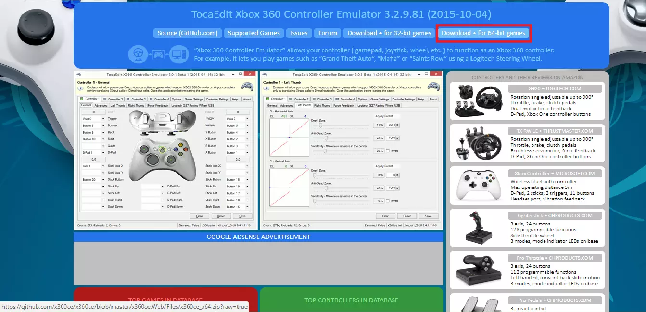The width and height of the screenshot is (646, 312).
Task: Follow the Fighterstick • CHPRODUCTS.COM title
Action: pyautogui.click(x=555, y=215)
